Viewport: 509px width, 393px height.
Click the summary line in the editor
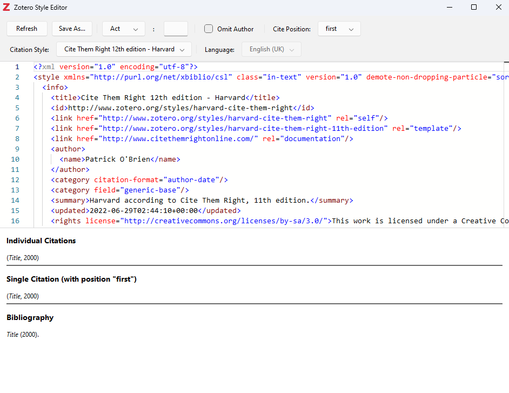point(202,201)
